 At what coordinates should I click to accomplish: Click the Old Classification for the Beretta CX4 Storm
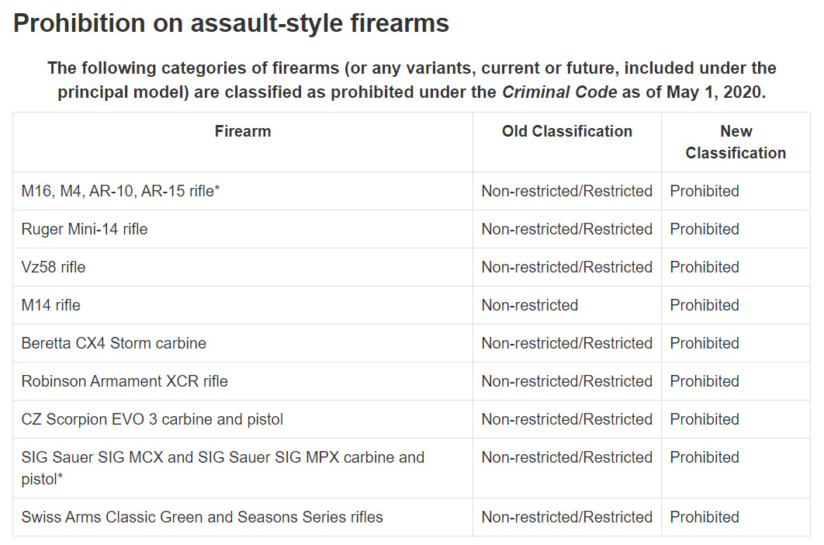[x=567, y=343]
